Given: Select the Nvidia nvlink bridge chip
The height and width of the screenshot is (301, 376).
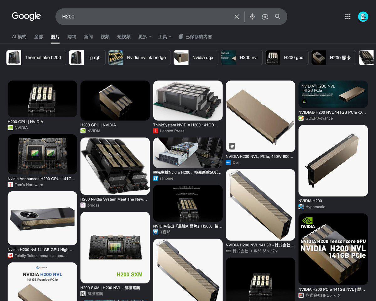Looking at the screenshot, I should (139, 57).
